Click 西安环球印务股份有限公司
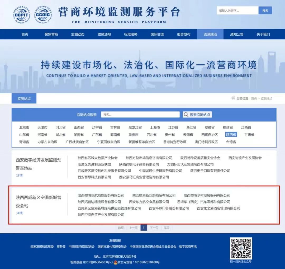The width and height of the screenshot is (285, 269). coord(169,208)
